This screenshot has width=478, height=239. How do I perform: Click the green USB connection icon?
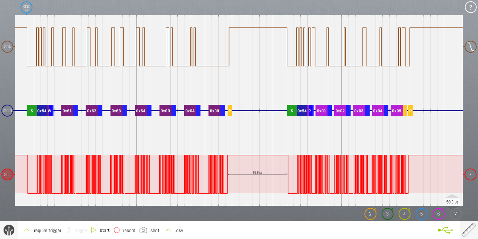pyautogui.click(x=445, y=230)
